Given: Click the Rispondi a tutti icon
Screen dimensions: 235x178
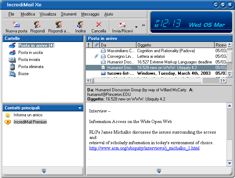Looking at the screenshot, I should 59,24.
